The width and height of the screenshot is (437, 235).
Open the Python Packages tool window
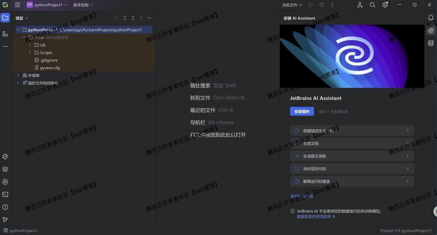click(5, 169)
